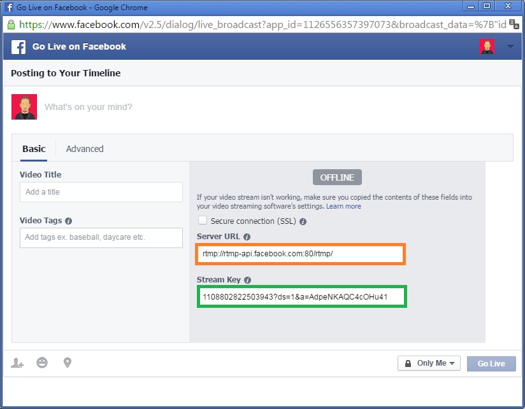
Task: Switch to the Advanced tab
Action: point(84,148)
